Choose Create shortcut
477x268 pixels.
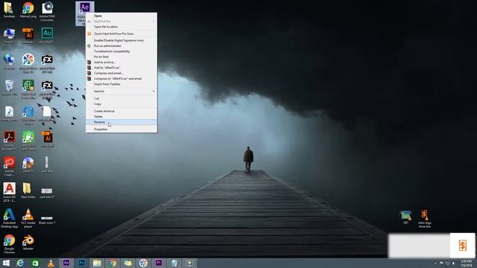pos(121,111)
